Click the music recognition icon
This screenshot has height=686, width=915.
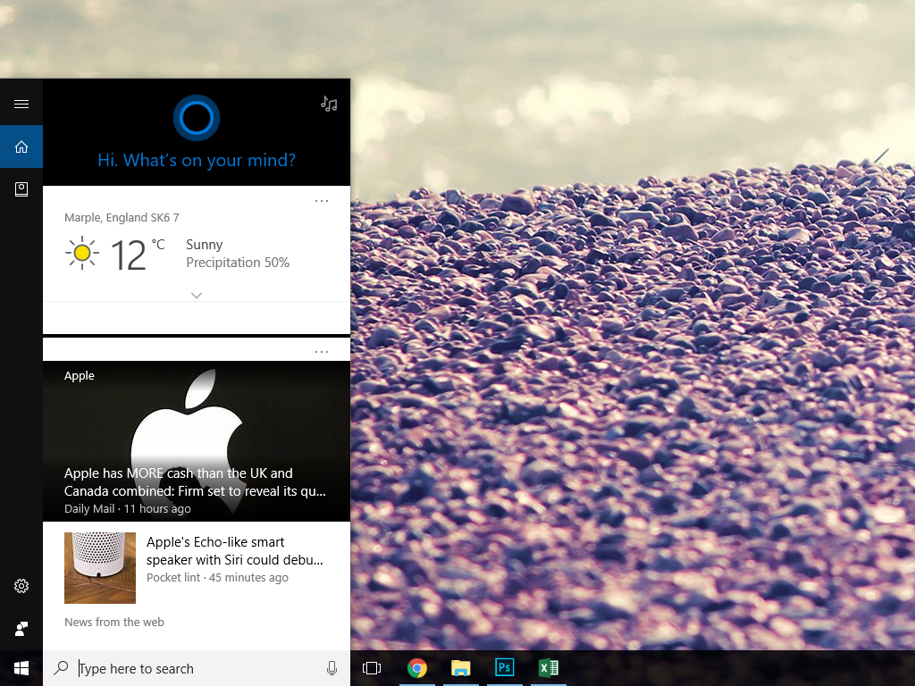(329, 105)
